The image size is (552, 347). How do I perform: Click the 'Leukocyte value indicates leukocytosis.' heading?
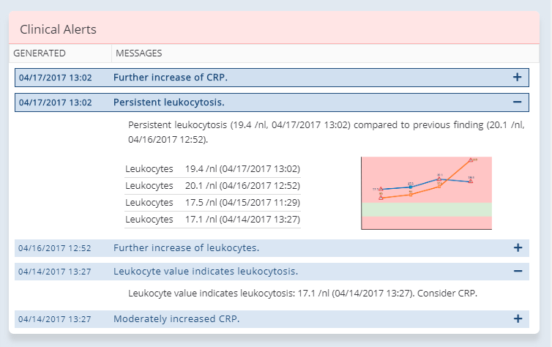[205, 271]
